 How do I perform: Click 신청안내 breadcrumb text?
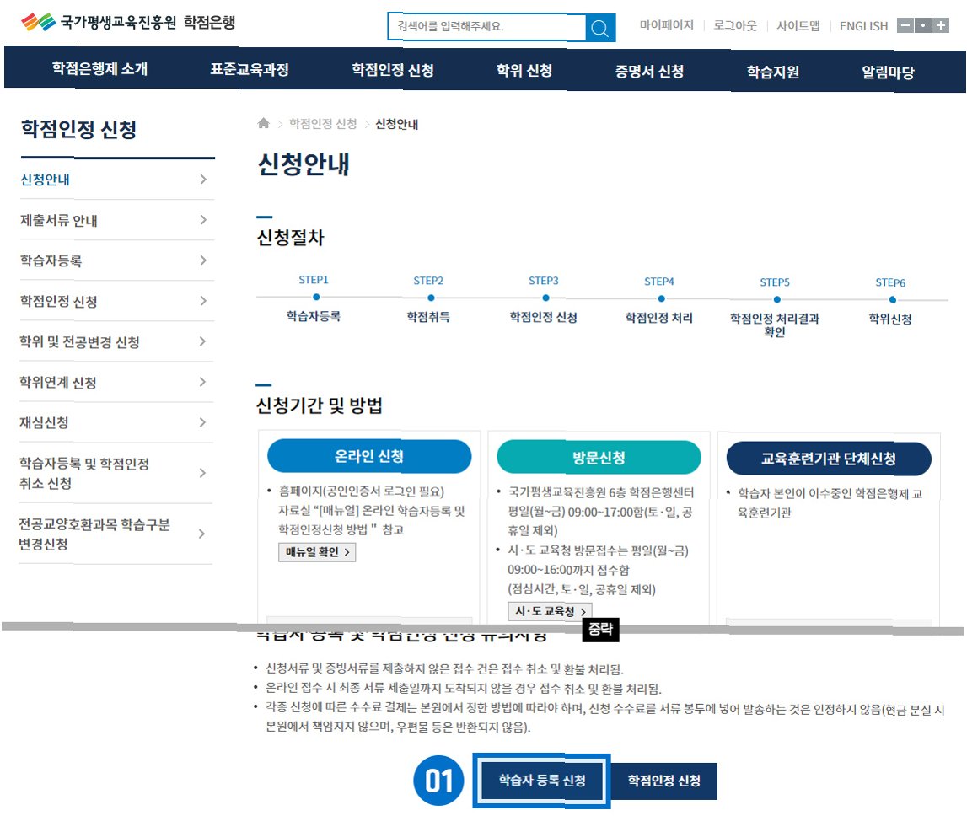tap(396, 124)
